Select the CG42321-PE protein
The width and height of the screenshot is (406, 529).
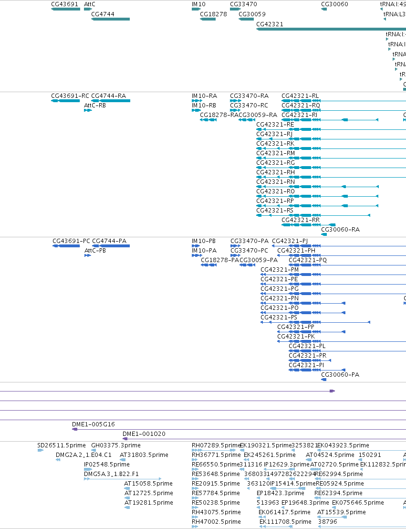click(x=279, y=279)
